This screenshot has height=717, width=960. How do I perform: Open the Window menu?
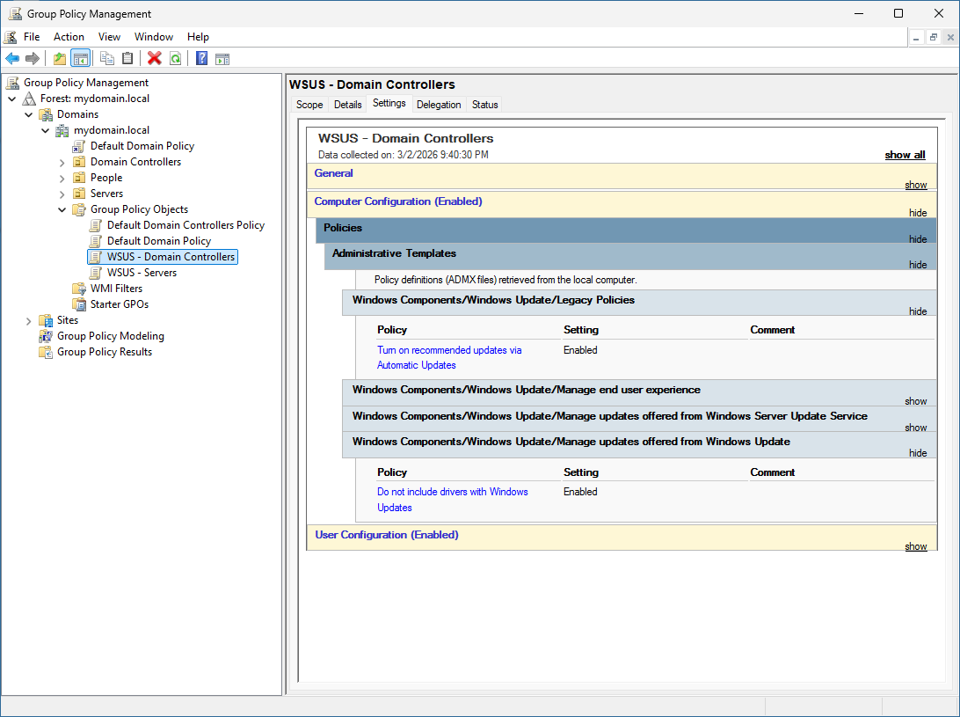tap(154, 37)
